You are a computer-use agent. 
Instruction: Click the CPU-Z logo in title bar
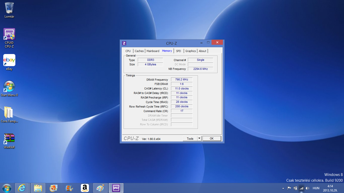click(x=124, y=43)
